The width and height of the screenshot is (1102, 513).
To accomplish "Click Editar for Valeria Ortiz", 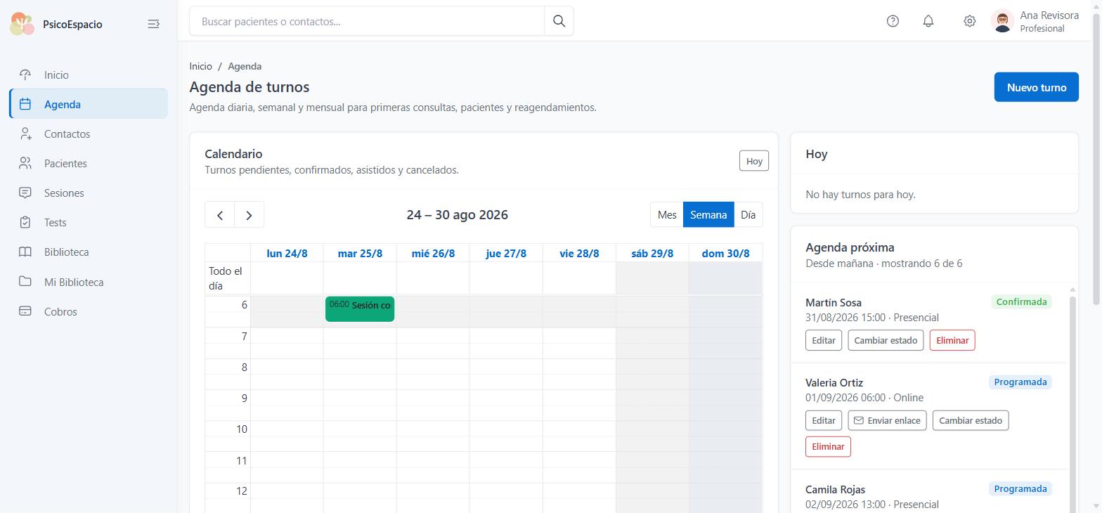I will [x=824, y=420].
